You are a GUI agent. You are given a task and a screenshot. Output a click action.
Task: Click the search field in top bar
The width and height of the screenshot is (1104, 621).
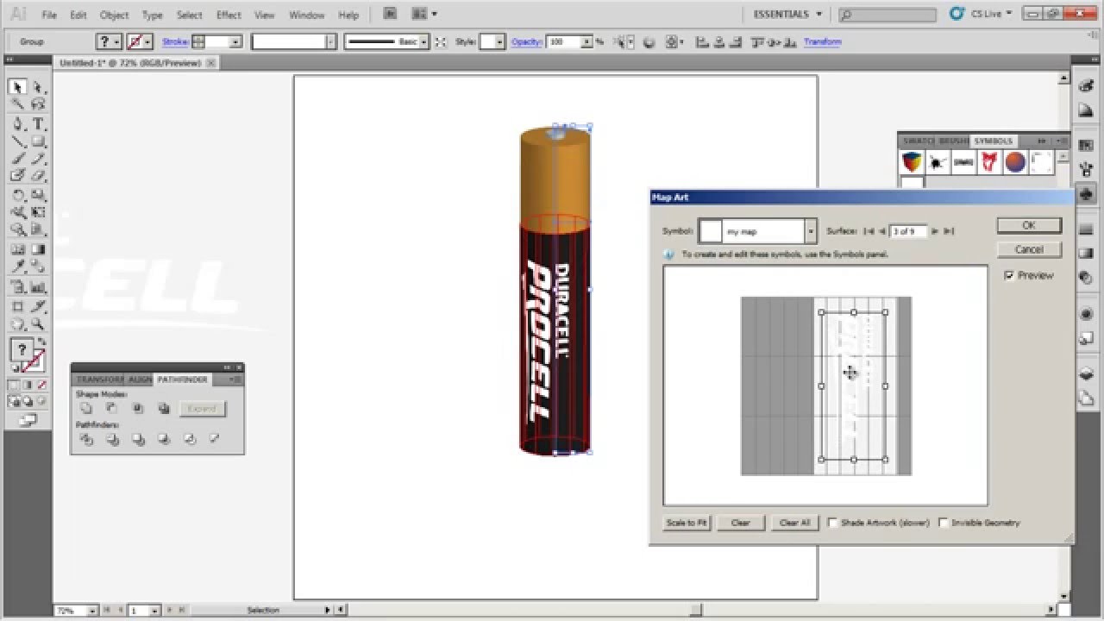888,15
